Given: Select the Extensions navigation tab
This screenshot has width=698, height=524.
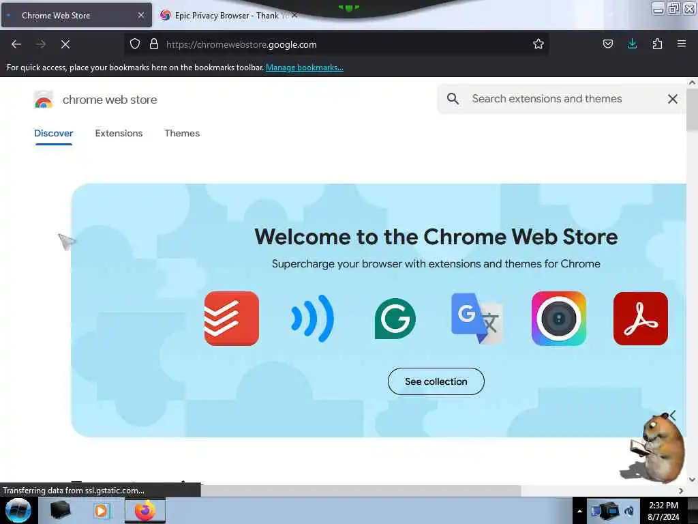Looking at the screenshot, I should 119,133.
